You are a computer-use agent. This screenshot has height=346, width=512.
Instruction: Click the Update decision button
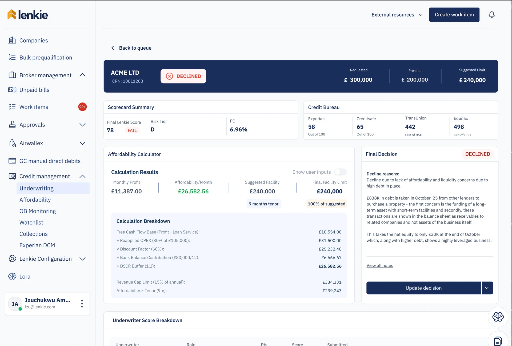click(423, 288)
